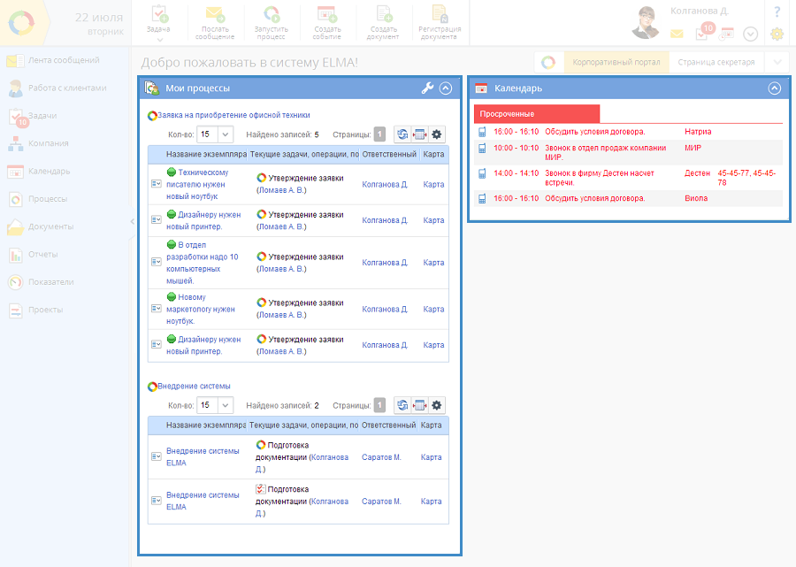The width and height of the screenshot is (796, 567).
Task: Open row menu for Техническому писателю нужен новый ноутбук
Action: click(x=157, y=184)
